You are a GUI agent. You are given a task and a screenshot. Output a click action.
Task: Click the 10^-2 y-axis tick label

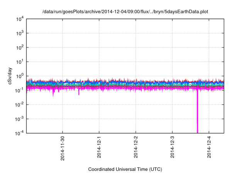coord(19,105)
